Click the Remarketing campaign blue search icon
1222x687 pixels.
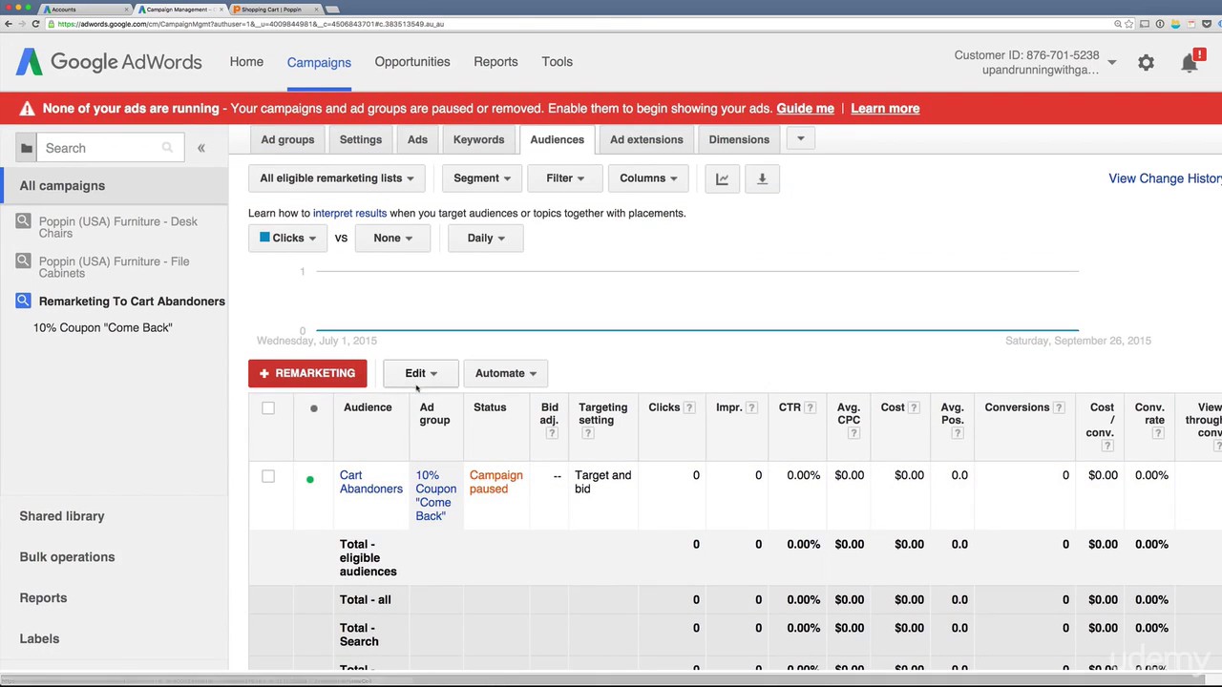pos(23,302)
